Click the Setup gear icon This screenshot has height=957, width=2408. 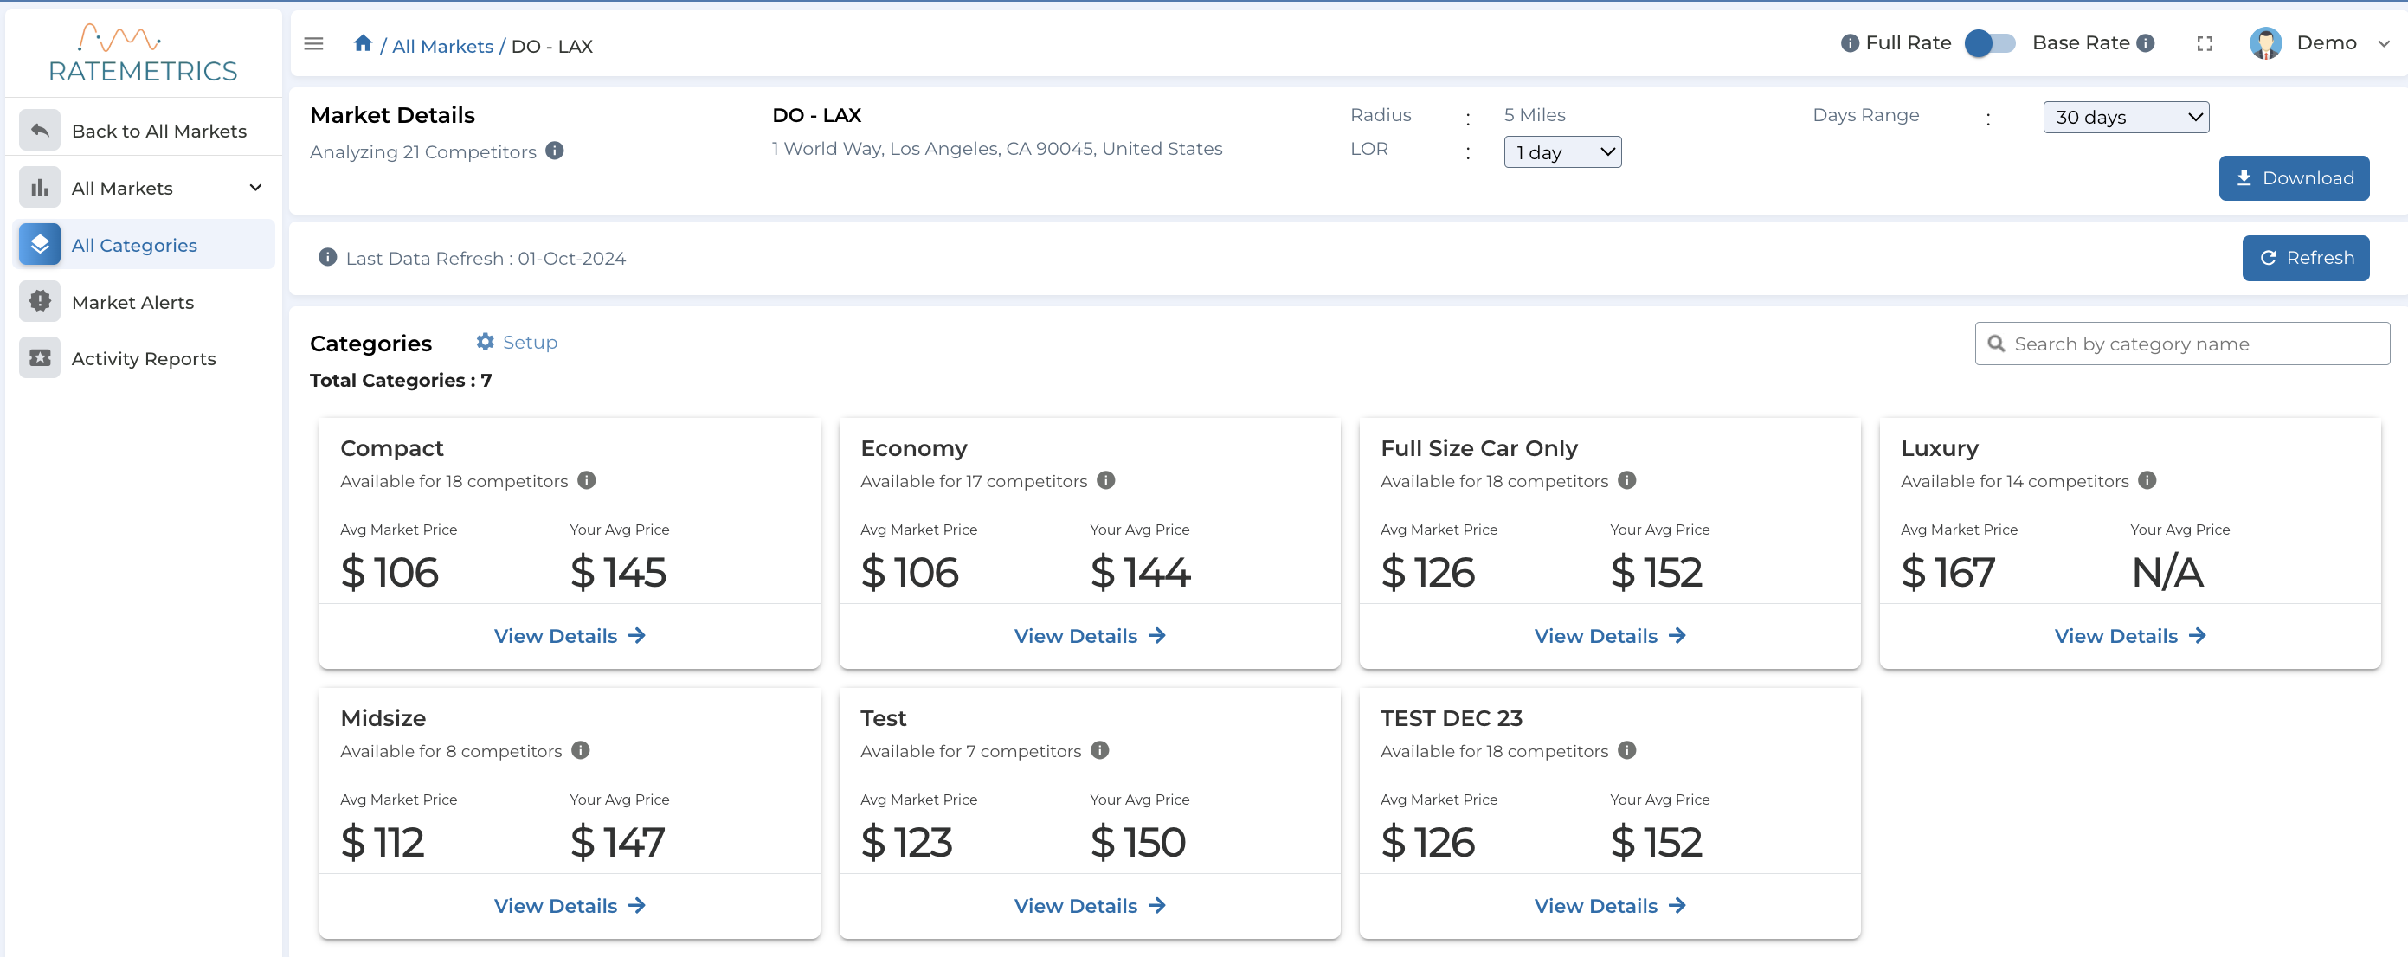point(486,342)
